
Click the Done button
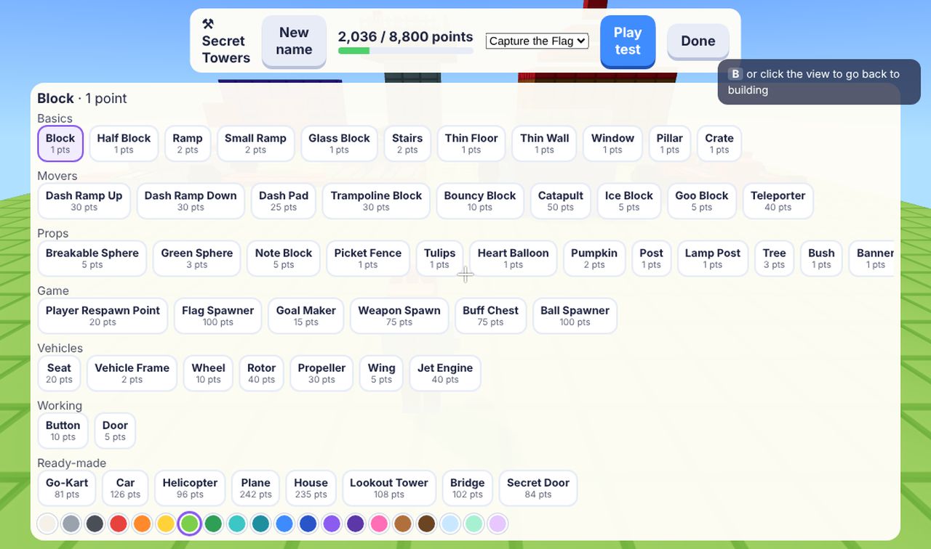(x=698, y=41)
